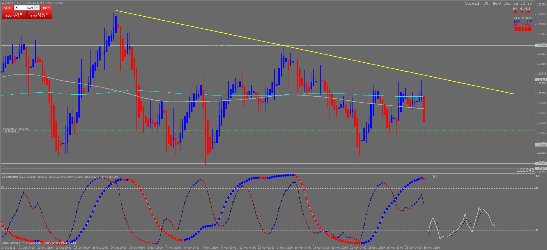Click the H4 trend signal red square
Image resolution: width=547 pixels, height=250 pixels.
(x=515, y=12)
